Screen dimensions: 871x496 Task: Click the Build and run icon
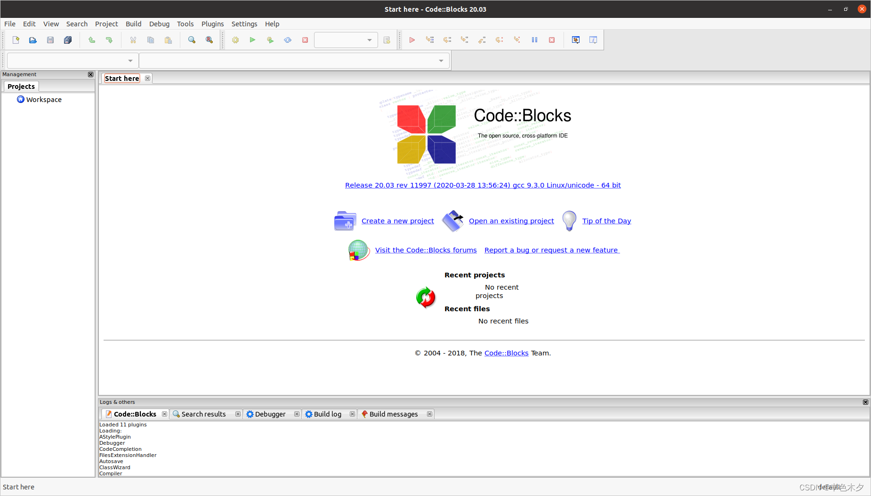click(x=270, y=40)
